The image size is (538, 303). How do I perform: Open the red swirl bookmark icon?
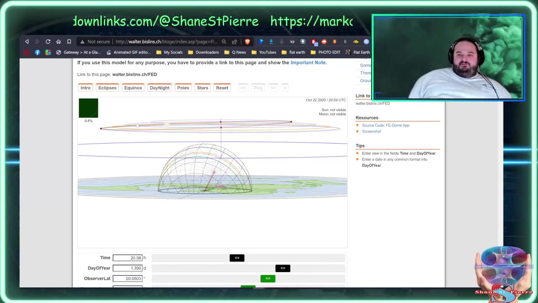tap(27, 52)
